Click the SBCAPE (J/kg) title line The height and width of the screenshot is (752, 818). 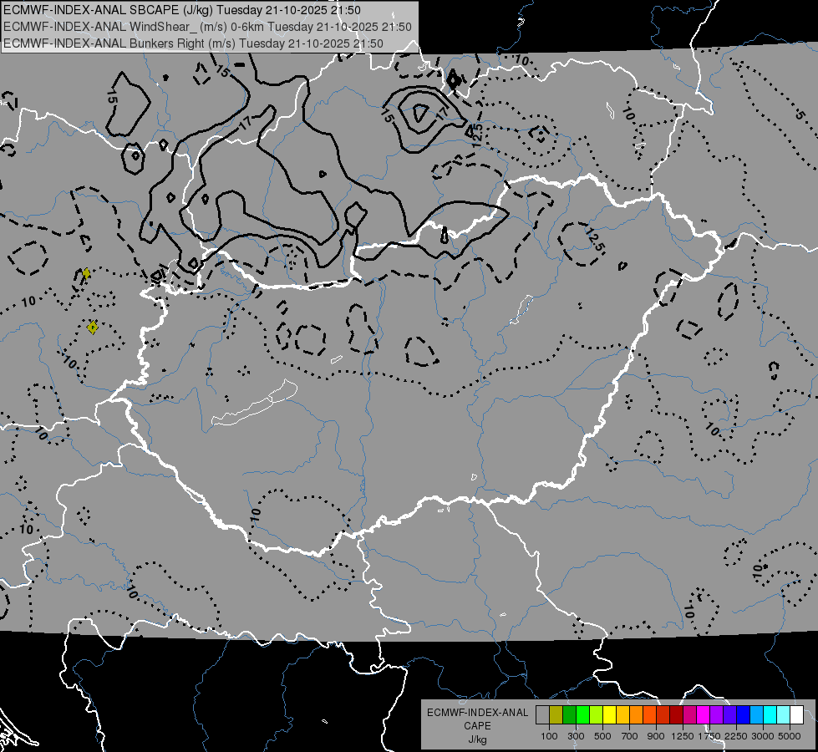[182, 10]
